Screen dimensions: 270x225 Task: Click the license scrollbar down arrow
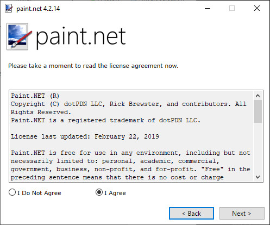click(258, 177)
